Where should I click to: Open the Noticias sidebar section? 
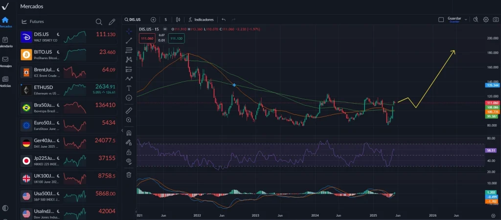tap(5, 81)
